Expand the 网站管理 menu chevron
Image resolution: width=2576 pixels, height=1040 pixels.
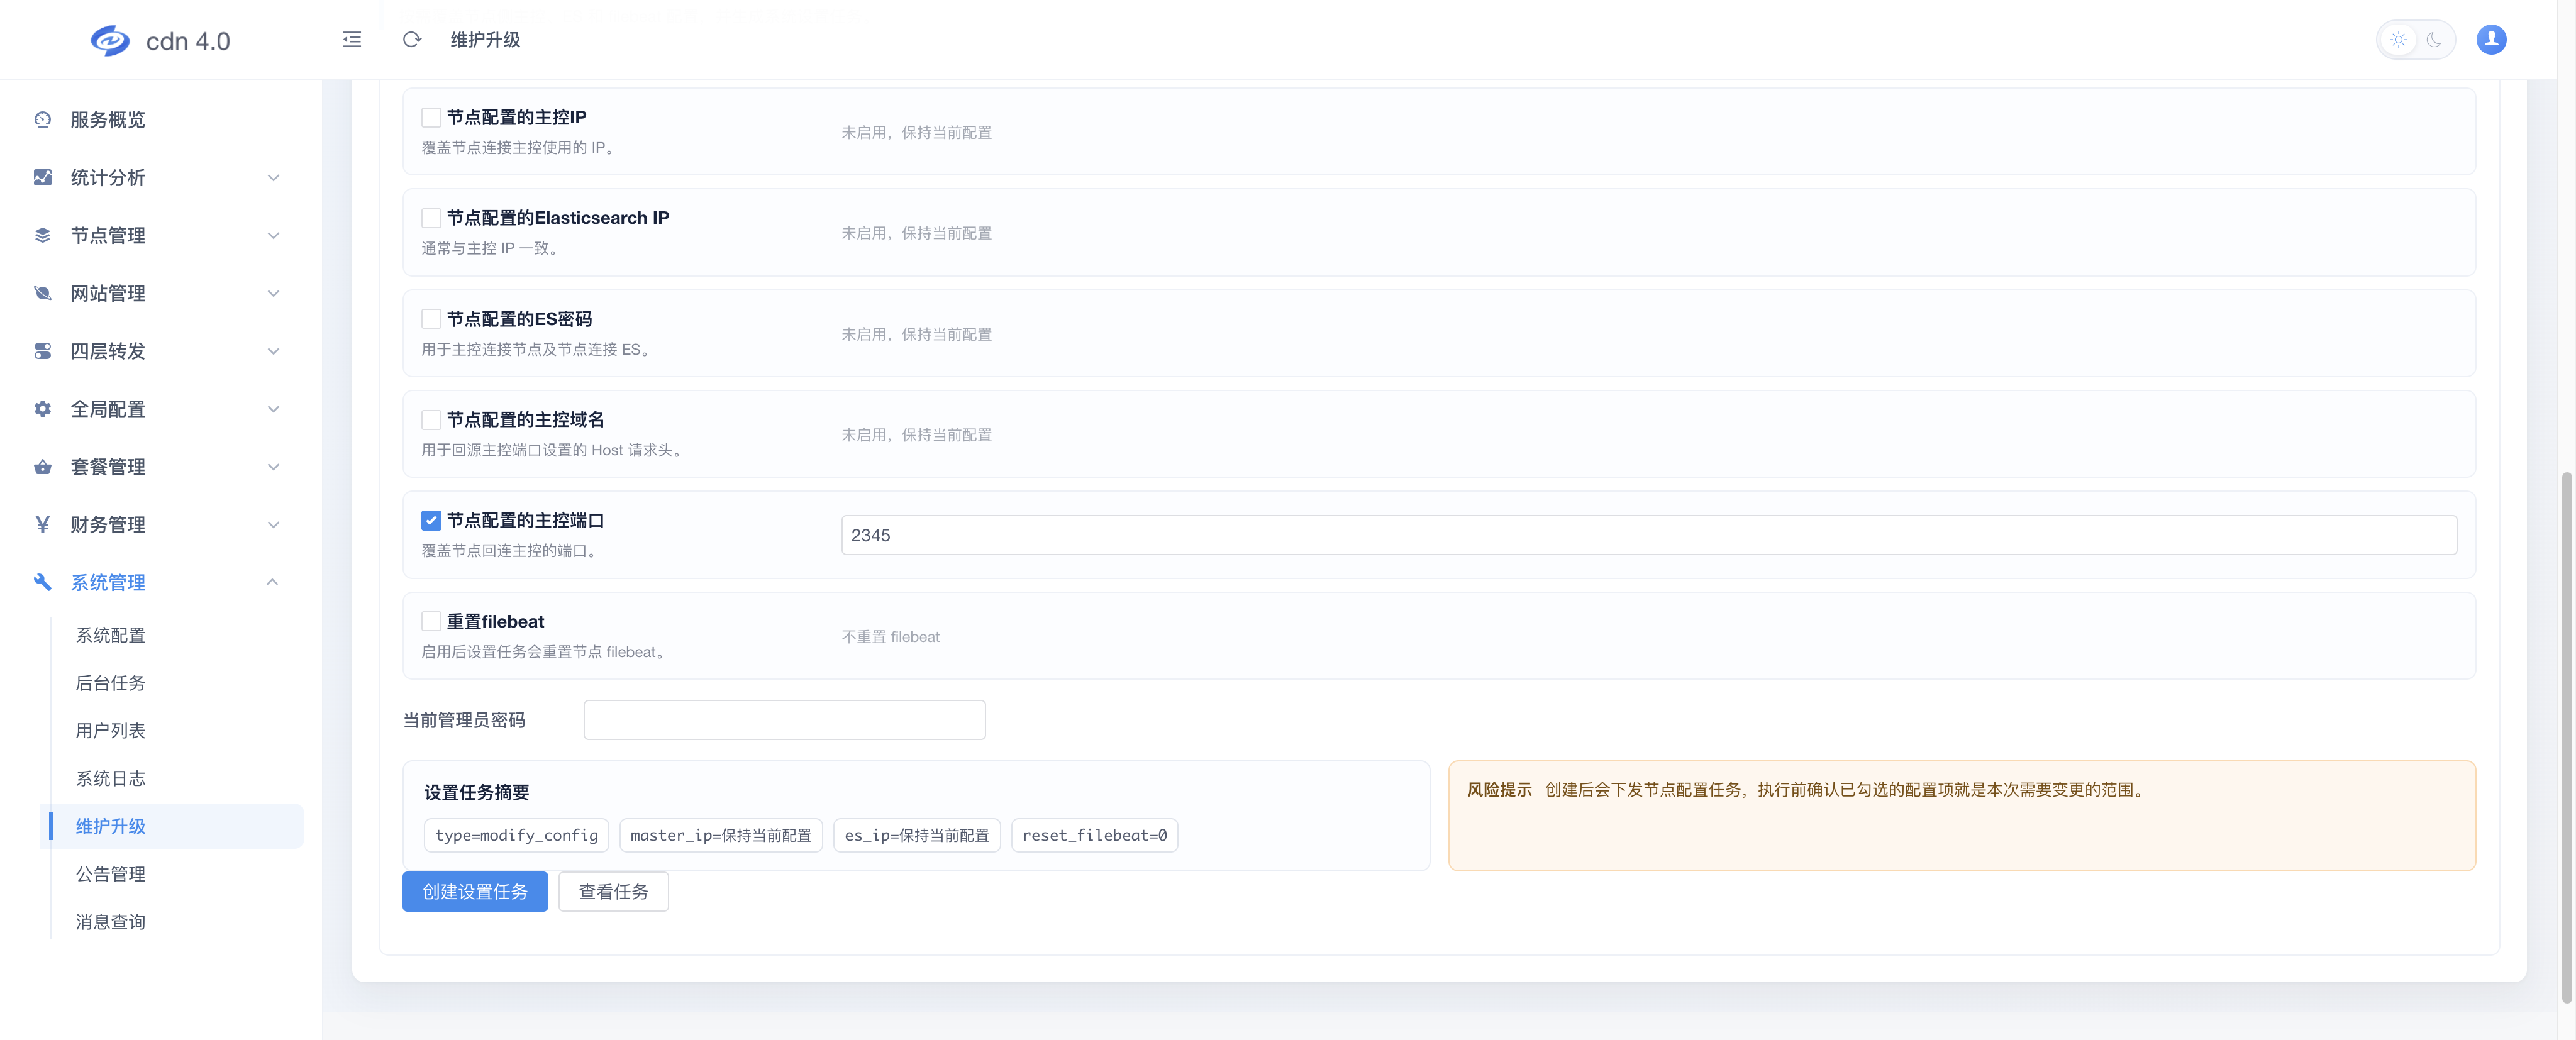(273, 294)
